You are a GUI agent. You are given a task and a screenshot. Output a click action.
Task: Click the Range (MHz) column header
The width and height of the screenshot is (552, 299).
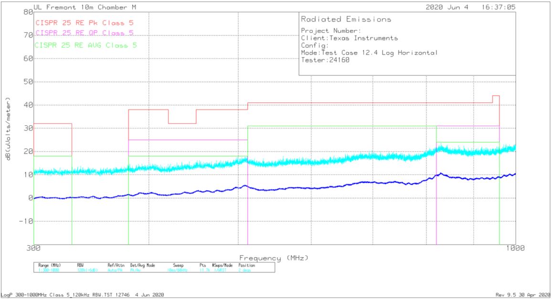[x=50, y=265]
